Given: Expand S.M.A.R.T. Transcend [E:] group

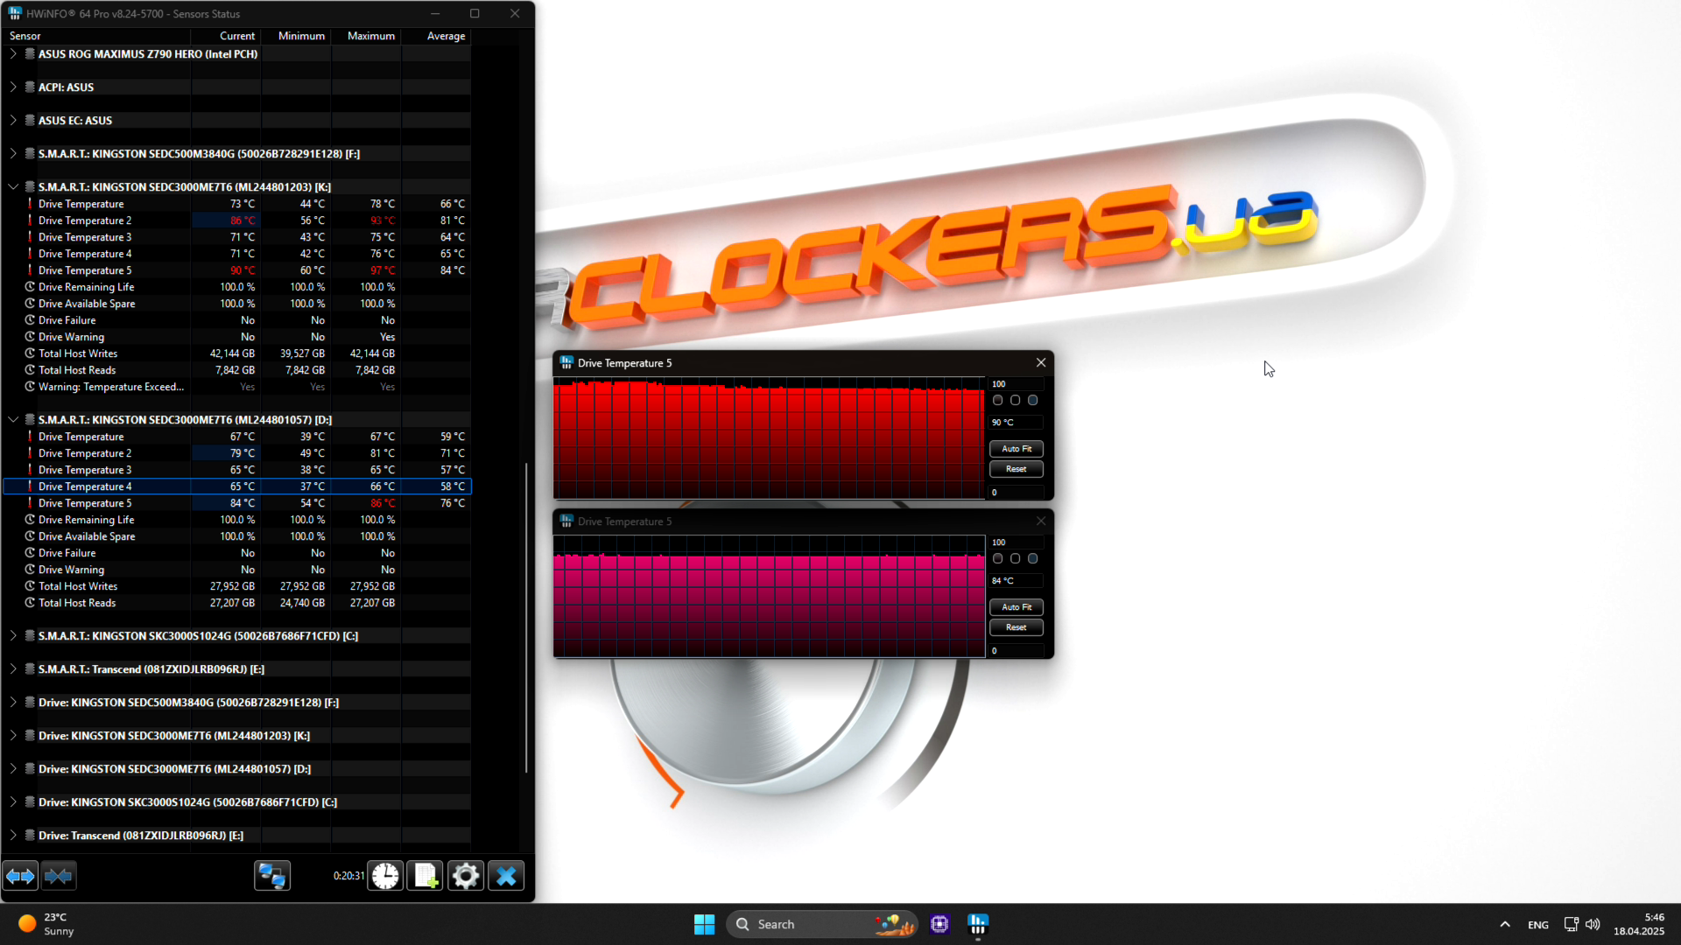Looking at the screenshot, I should pos(13,669).
